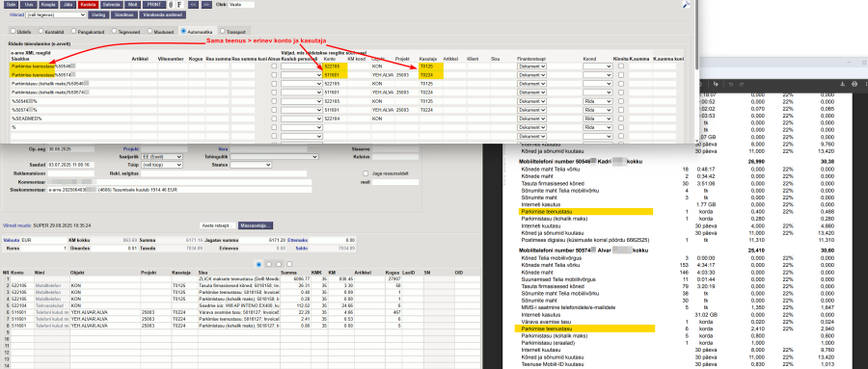
Task: Click the Sule button
Action: coord(12,5)
